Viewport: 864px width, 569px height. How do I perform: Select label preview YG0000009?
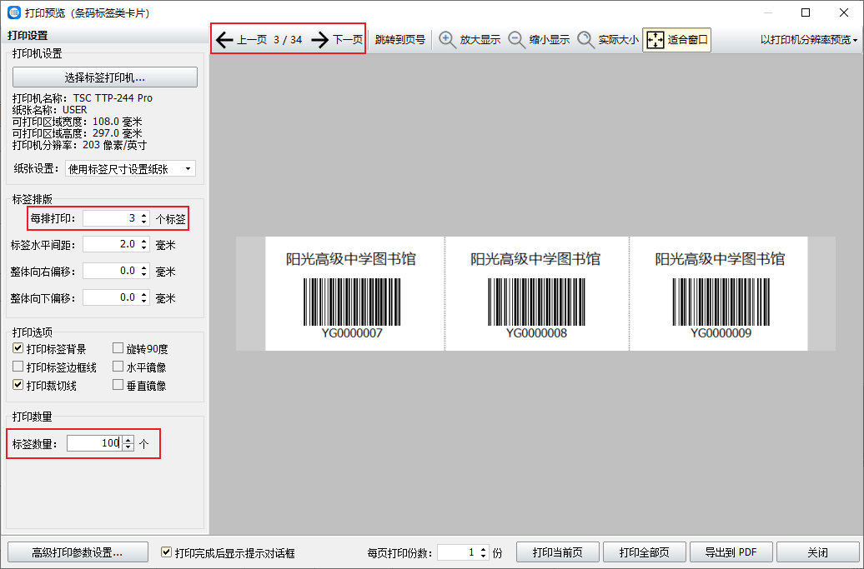tap(719, 294)
